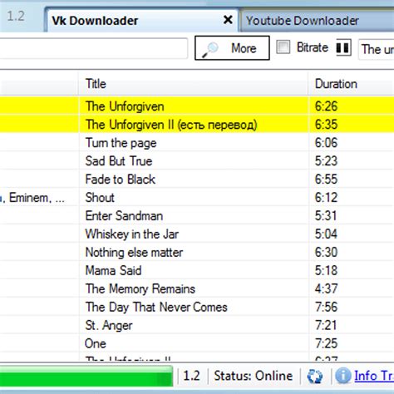394x394 pixels.
Task: Click the refresh arrows icon in status bar
Action: pos(315,377)
